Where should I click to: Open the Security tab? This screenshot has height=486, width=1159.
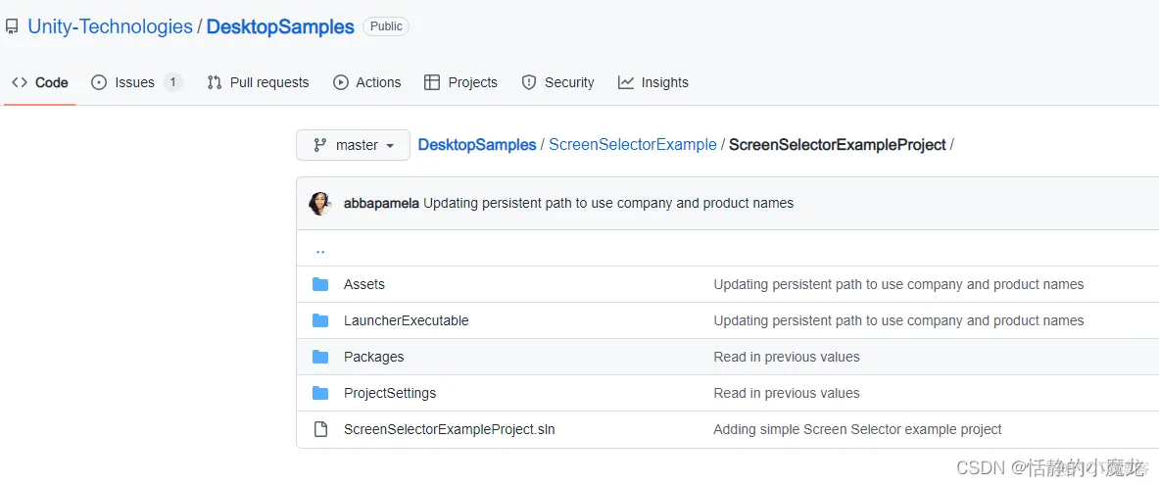pyautogui.click(x=557, y=83)
